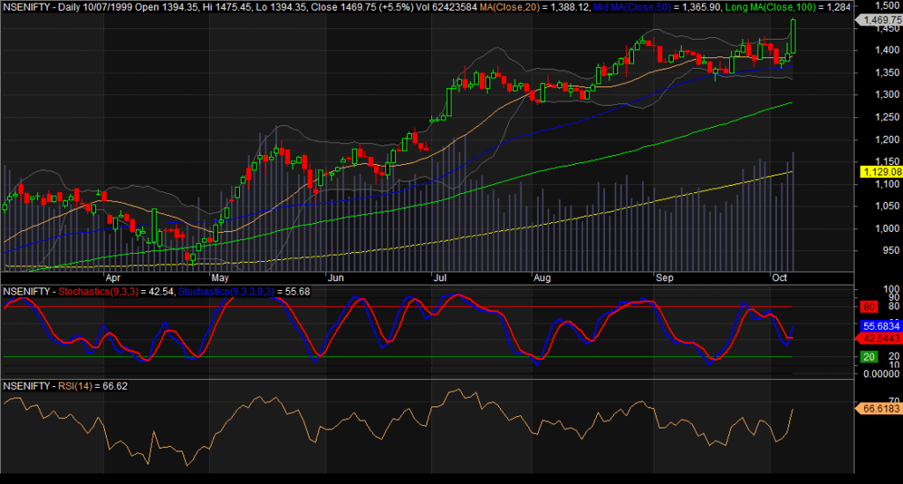Screen dimensions: 903x484
Task: Click the Stochastics(9,3,3,9,3) blue legend label
Action: [x=227, y=292]
